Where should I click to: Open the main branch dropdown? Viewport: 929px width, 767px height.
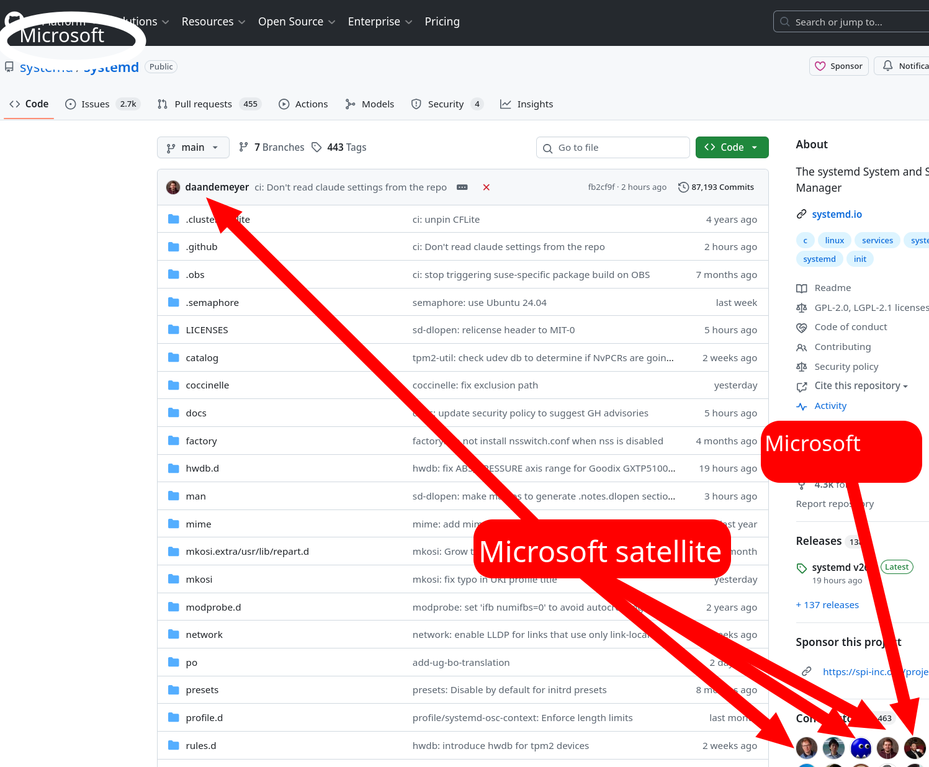pyautogui.click(x=193, y=147)
